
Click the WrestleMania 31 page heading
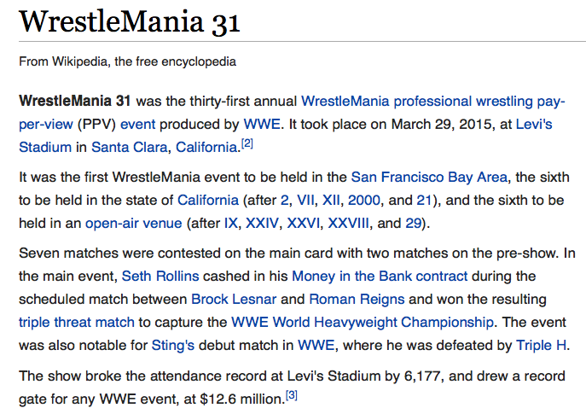tap(130, 24)
